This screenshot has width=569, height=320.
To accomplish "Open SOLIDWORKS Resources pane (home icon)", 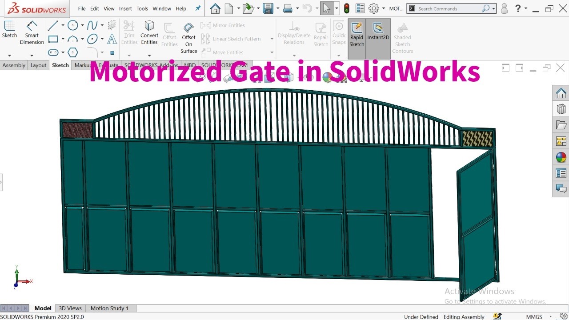I will click(x=561, y=93).
